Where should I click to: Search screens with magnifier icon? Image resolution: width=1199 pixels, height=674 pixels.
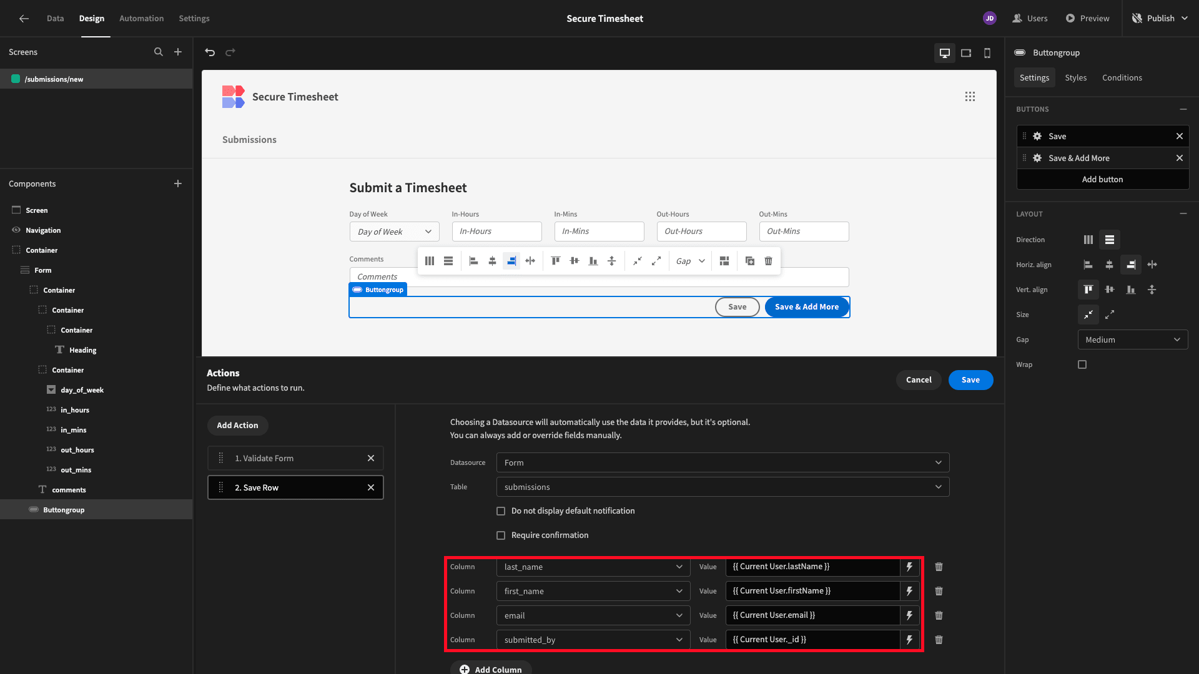click(159, 52)
